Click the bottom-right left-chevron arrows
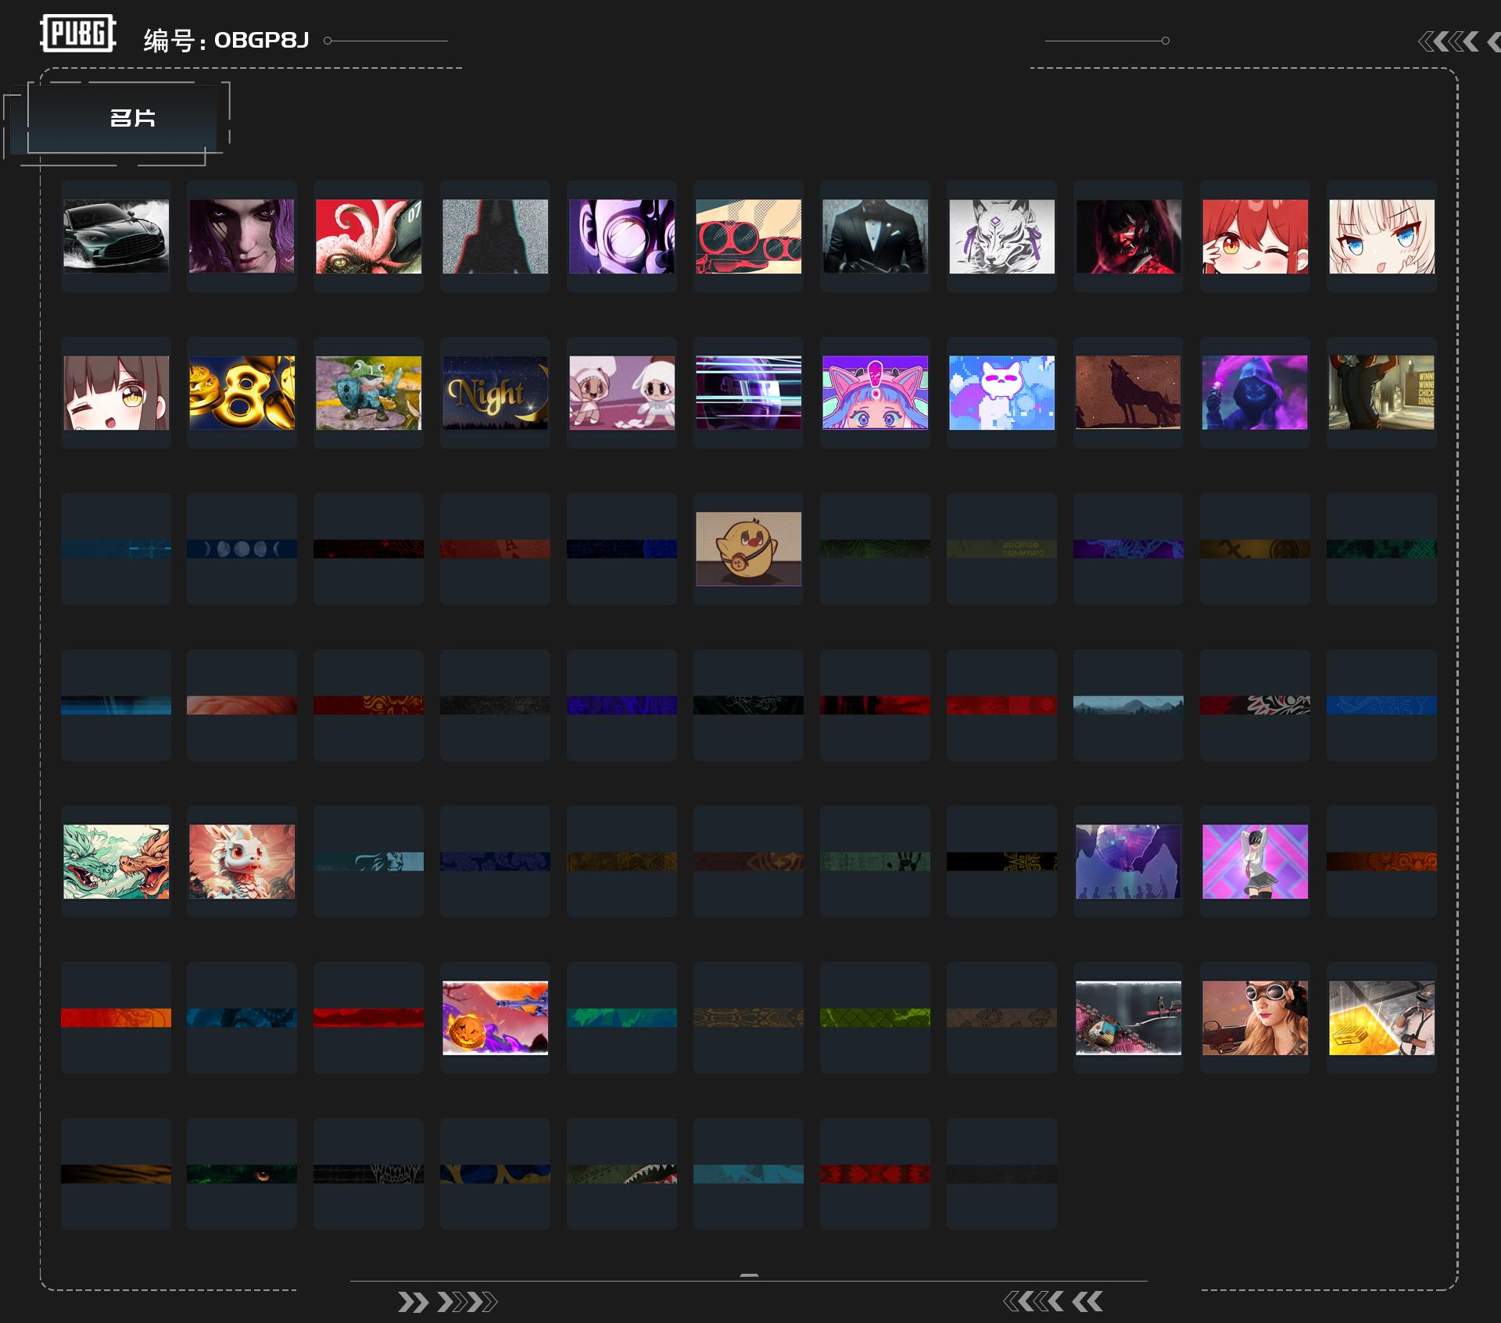Viewport: 1501px width, 1323px height. point(1052,1301)
